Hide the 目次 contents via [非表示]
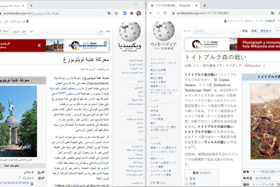280x187 pixels. coord(205,173)
